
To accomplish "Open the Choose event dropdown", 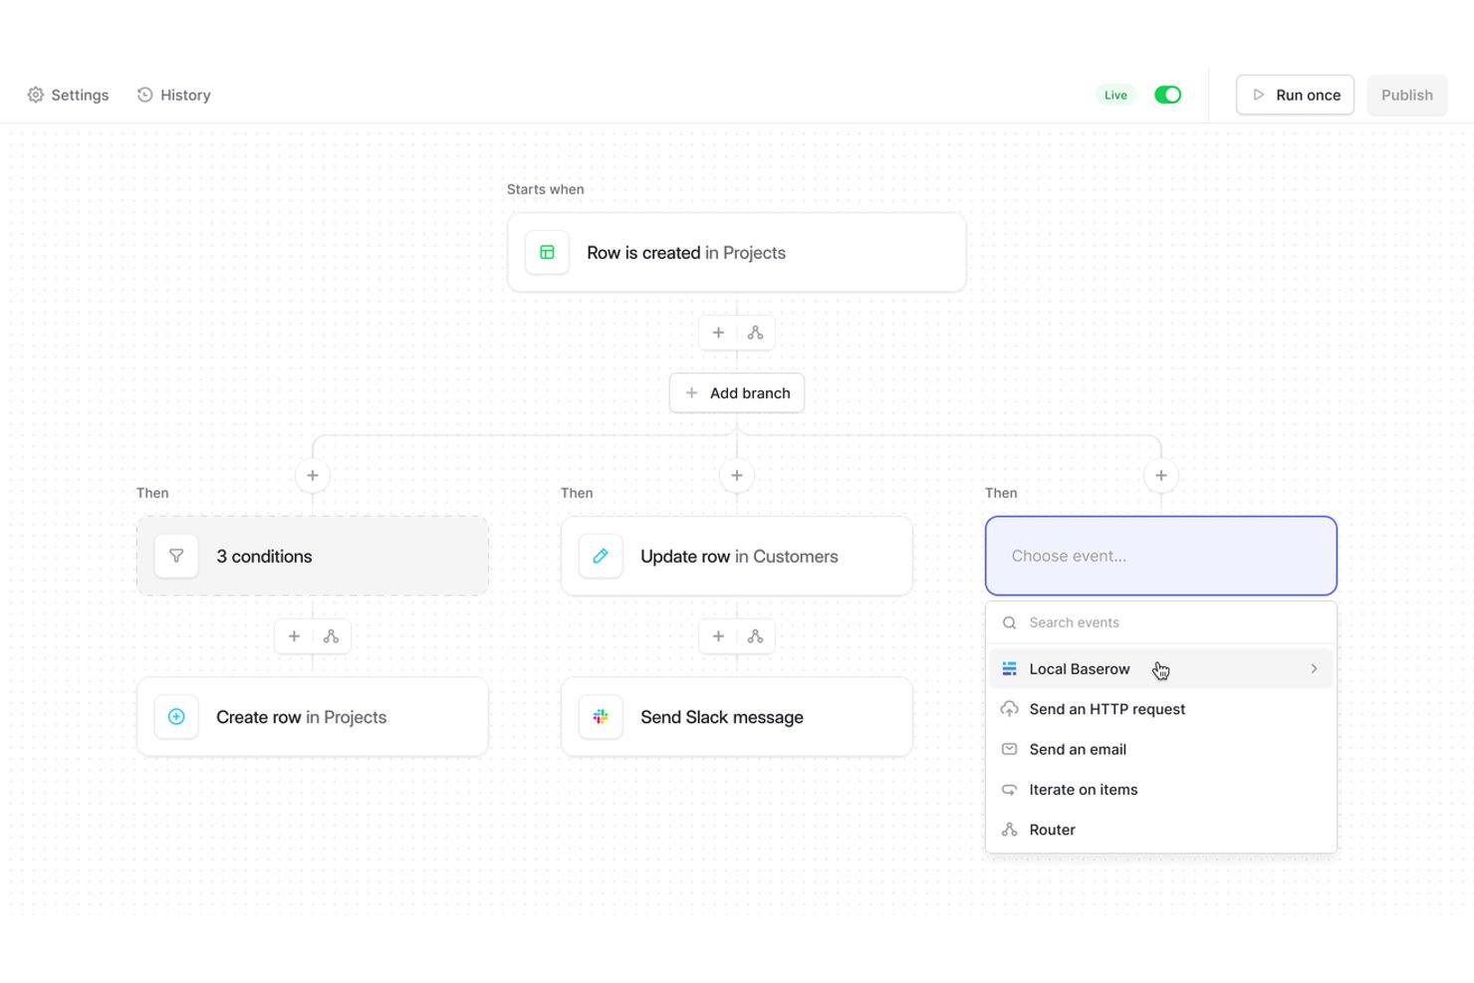I will [1161, 556].
